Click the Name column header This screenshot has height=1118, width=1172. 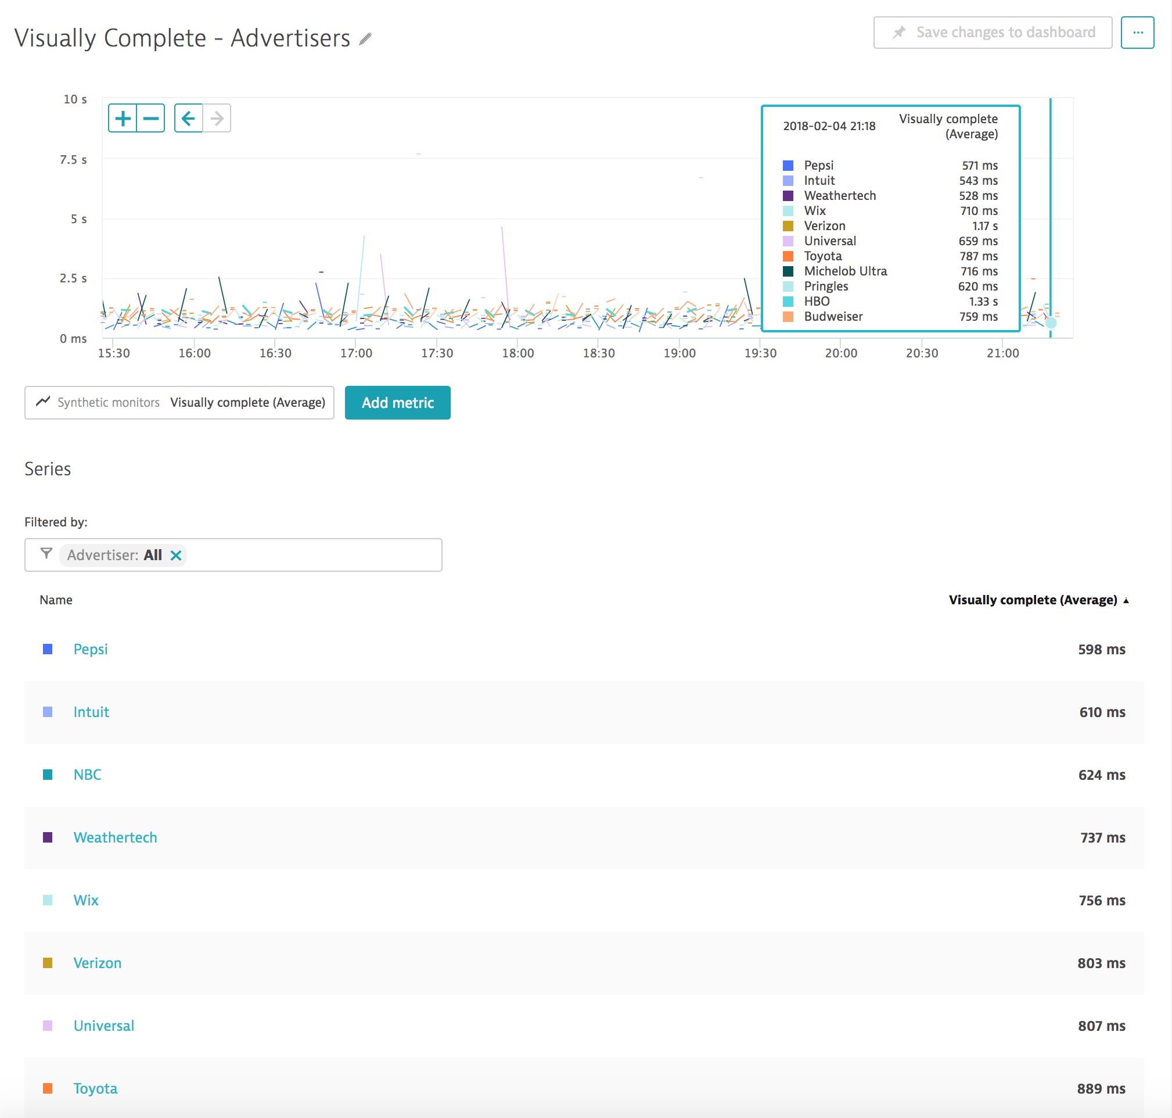pos(56,600)
